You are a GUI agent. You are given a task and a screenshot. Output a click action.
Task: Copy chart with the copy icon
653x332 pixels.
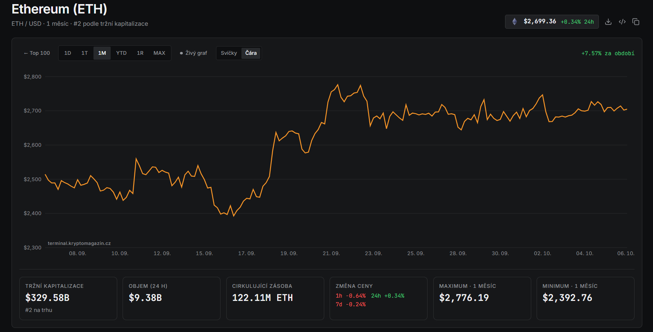(x=636, y=22)
